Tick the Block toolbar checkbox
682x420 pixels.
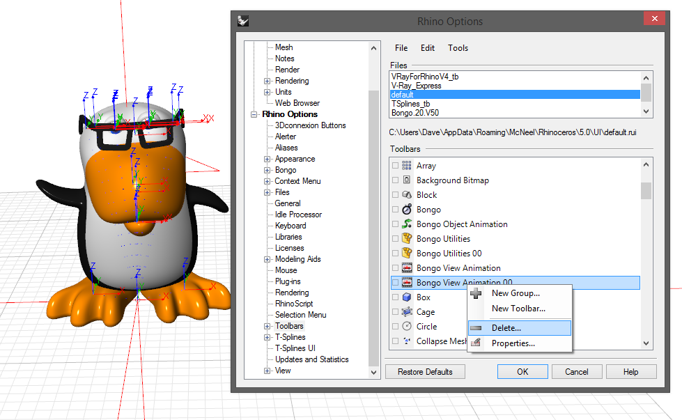[395, 195]
